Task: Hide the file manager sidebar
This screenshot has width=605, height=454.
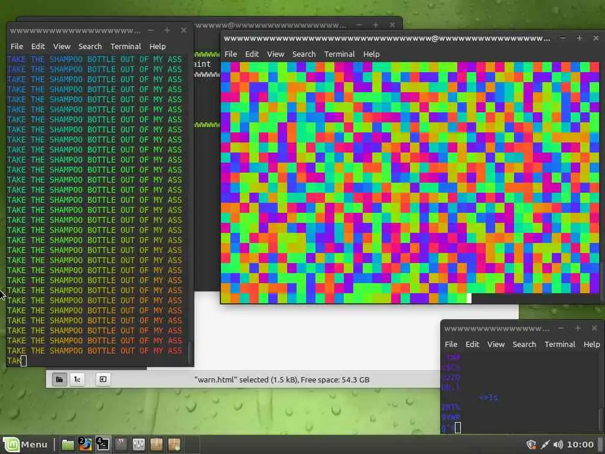Action: 103,380
